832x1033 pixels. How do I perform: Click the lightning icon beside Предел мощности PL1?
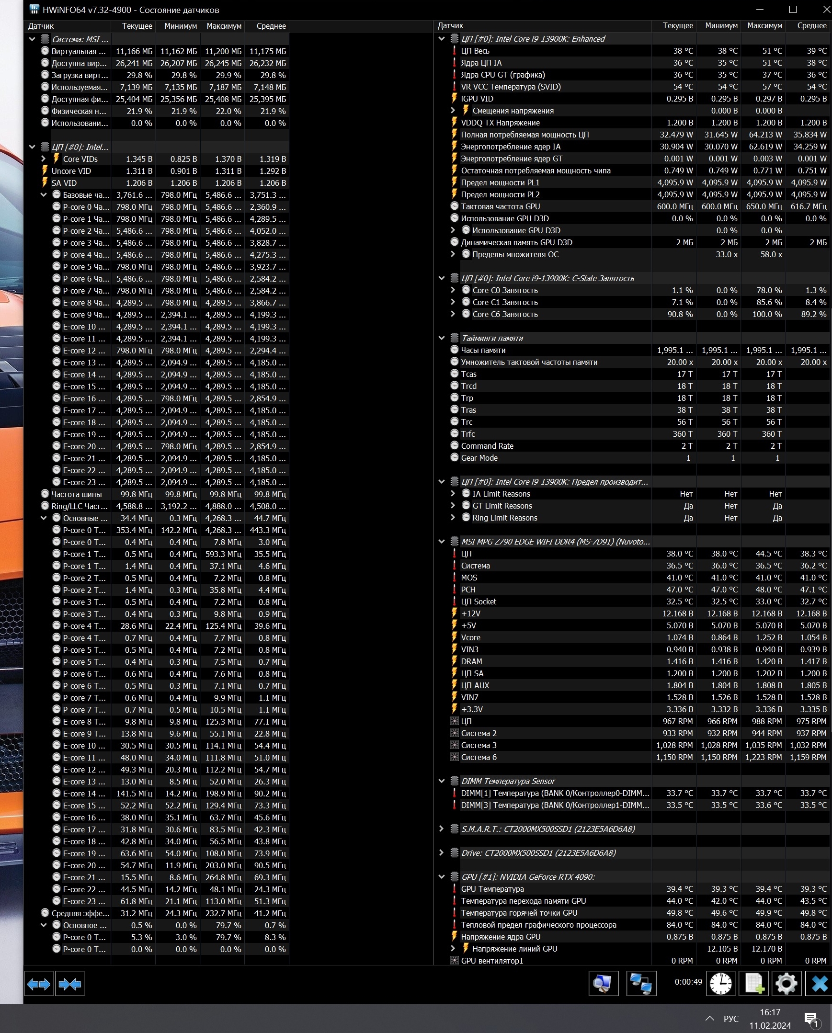tap(455, 182)
